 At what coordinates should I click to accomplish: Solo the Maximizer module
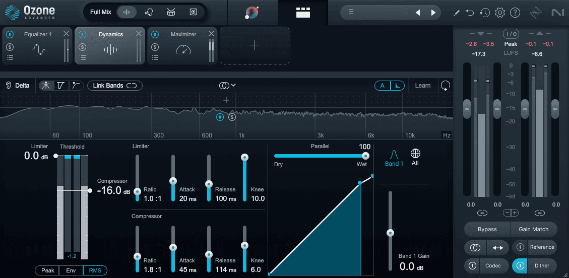tap(155, 47)
